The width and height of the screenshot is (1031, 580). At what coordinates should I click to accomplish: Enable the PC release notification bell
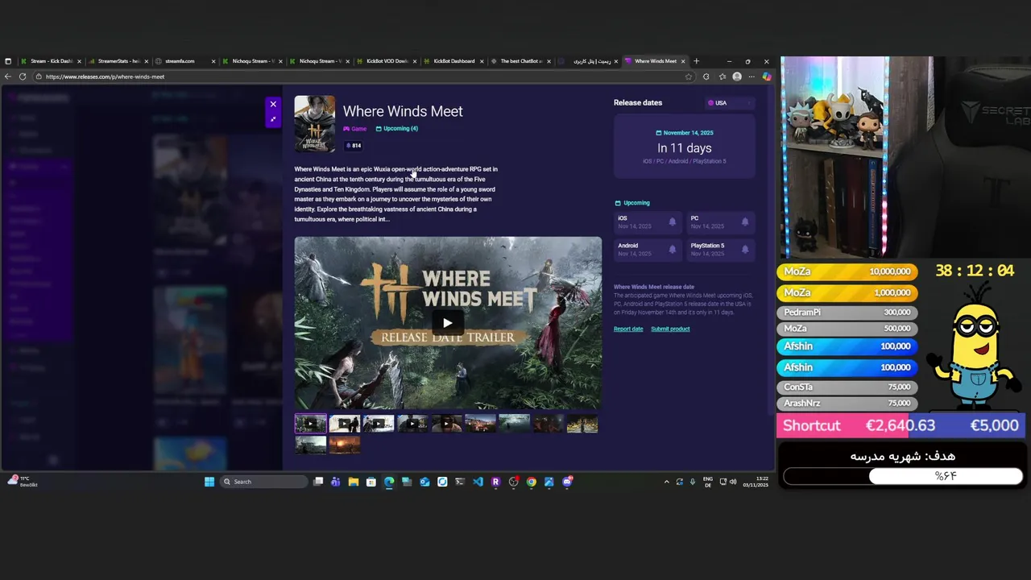pos(744,222)
